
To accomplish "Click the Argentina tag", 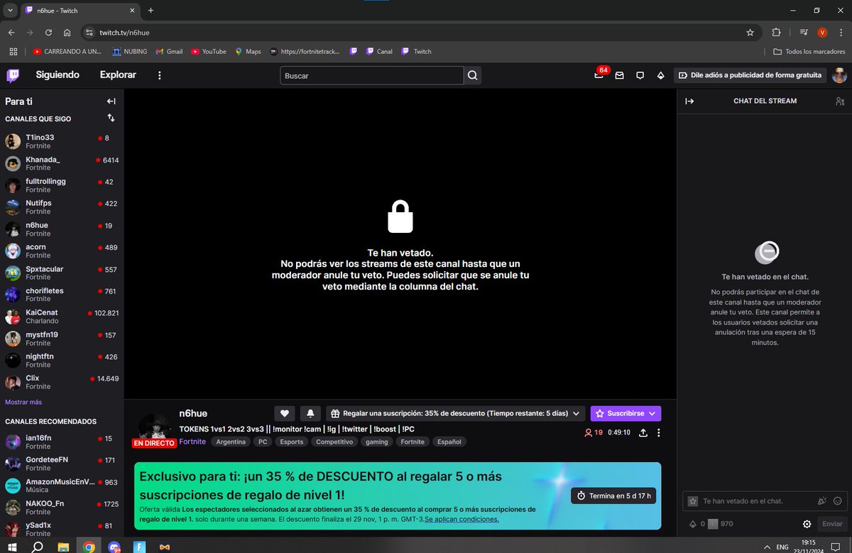I will point(231,442).
